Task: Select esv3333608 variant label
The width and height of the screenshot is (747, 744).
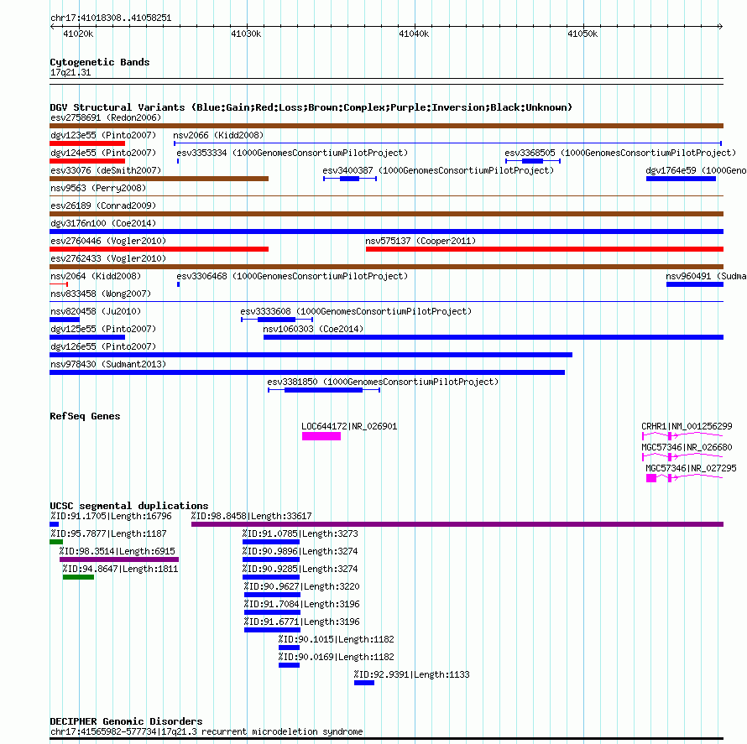Action: click(x=356, y=311)
